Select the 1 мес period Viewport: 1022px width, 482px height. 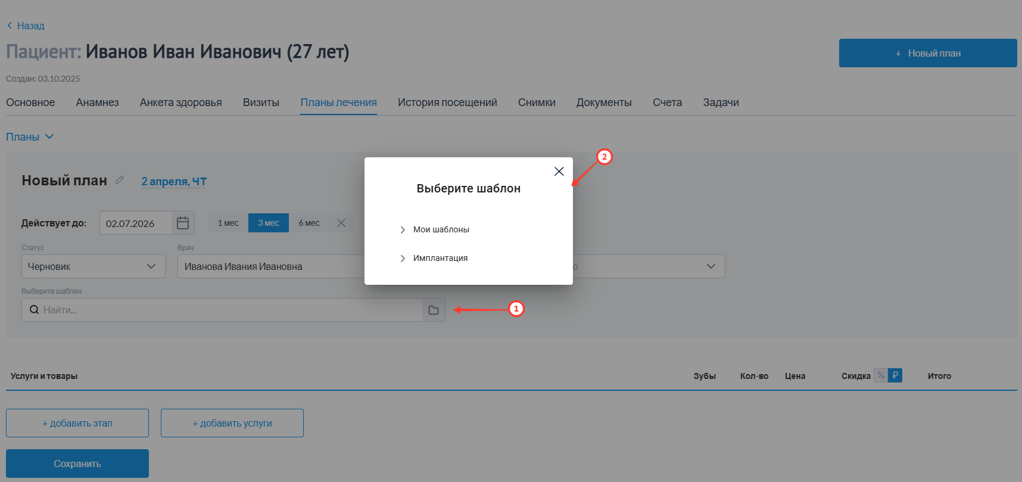click(x=228, y=223)
